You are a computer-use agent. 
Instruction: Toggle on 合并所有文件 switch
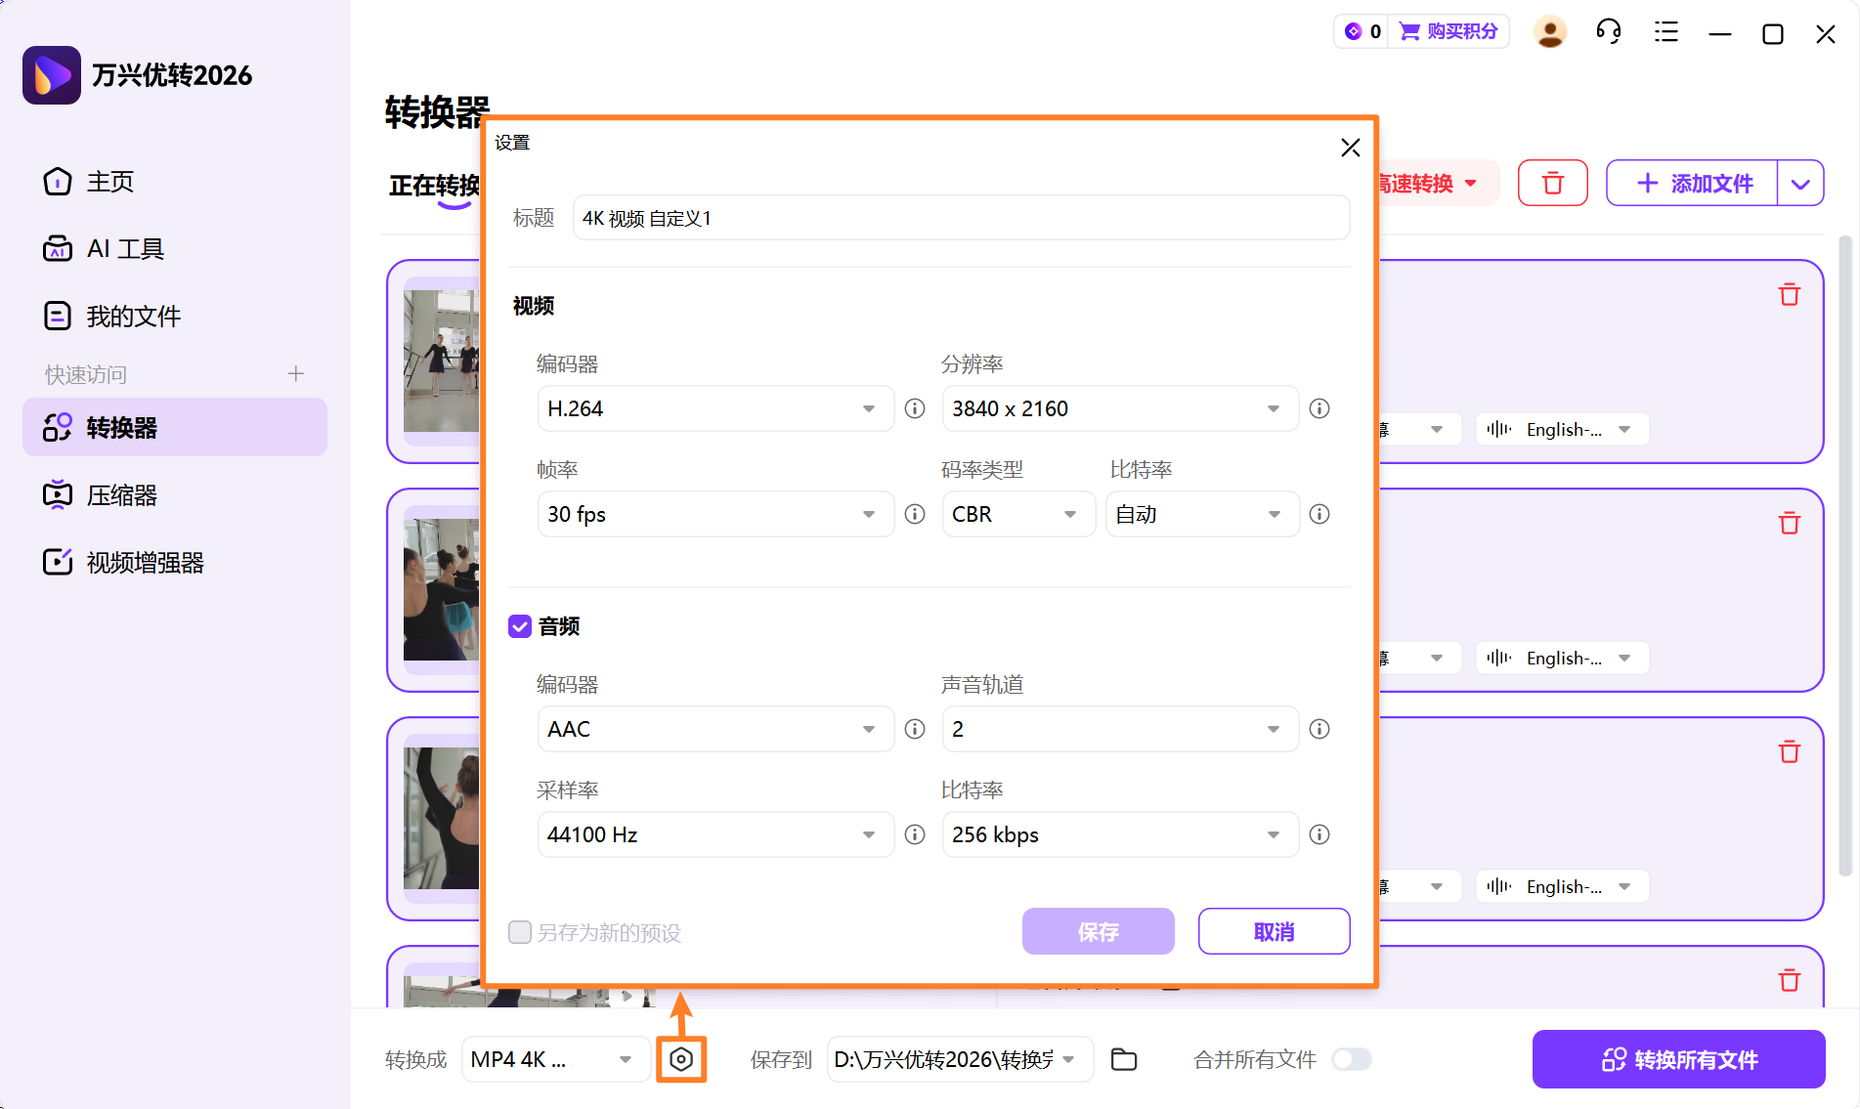1352,1058
